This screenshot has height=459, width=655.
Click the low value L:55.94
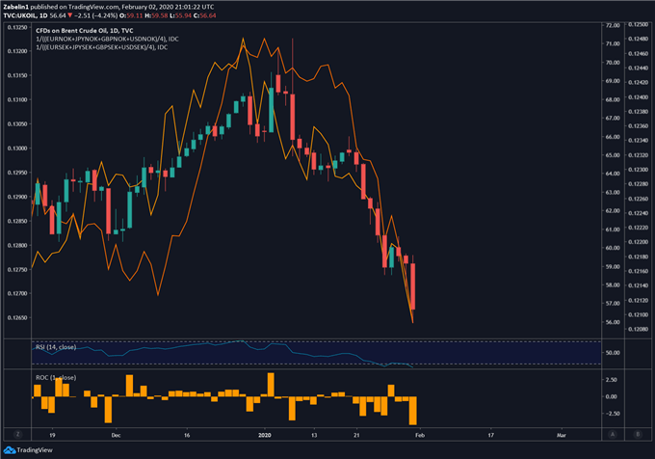[180, 15]
